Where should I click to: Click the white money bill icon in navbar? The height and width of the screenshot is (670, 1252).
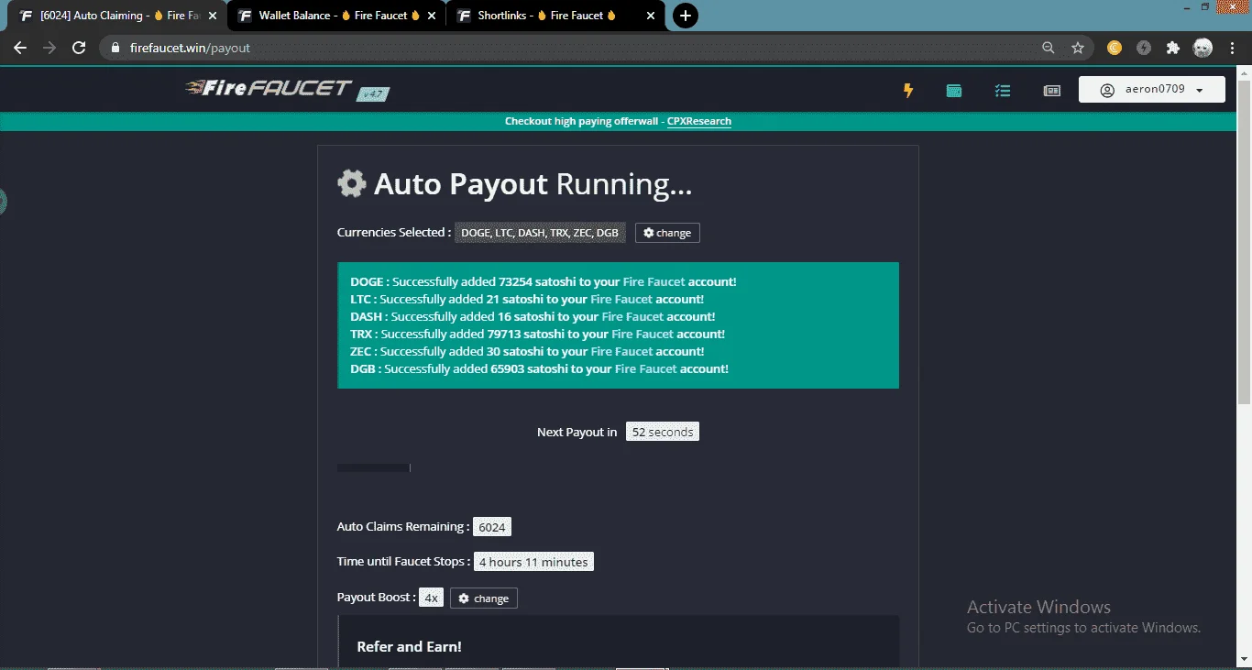pyautogui.click(x=1052, y=91)
